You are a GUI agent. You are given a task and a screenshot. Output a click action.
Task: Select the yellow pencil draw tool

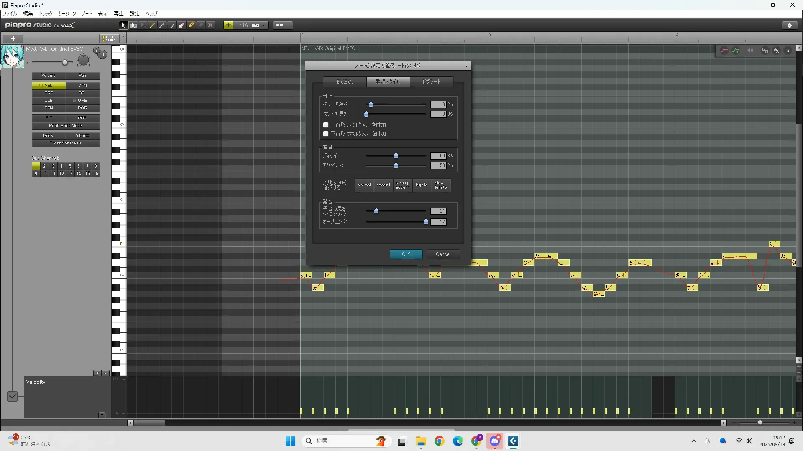(x=153, y=25)
